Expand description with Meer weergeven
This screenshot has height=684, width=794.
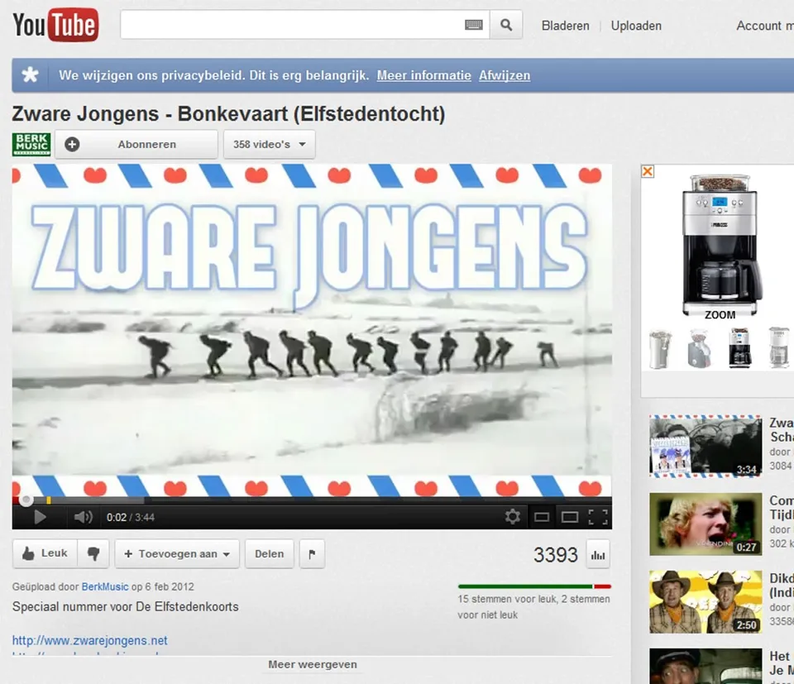[313, 664]
